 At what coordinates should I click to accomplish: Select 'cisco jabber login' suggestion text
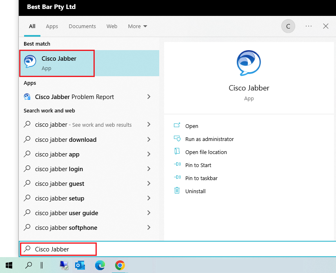coord(59,169)
